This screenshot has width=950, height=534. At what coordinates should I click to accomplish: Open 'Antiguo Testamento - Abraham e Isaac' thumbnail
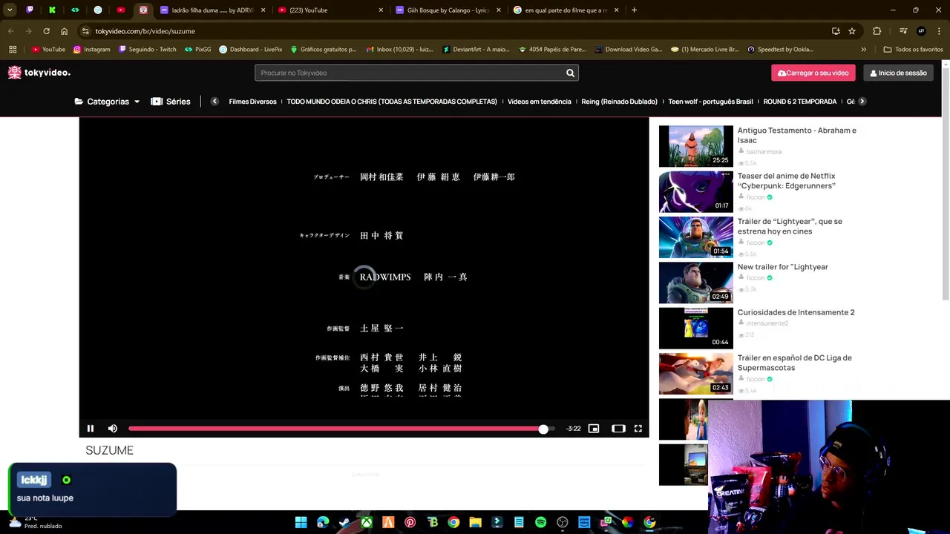coord(696,146)
